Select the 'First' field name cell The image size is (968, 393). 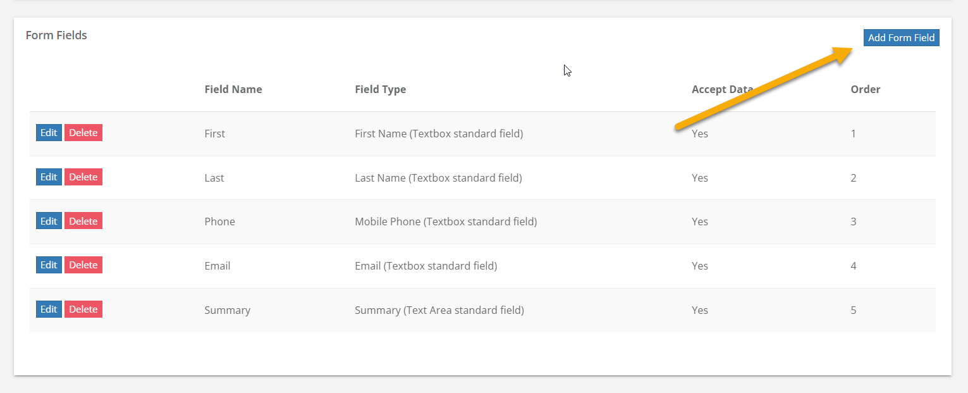(215, 134)
